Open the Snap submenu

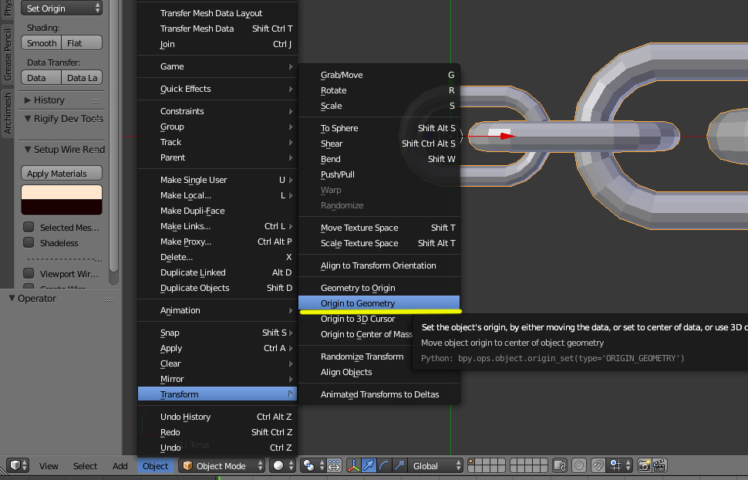tap(217, 333)
